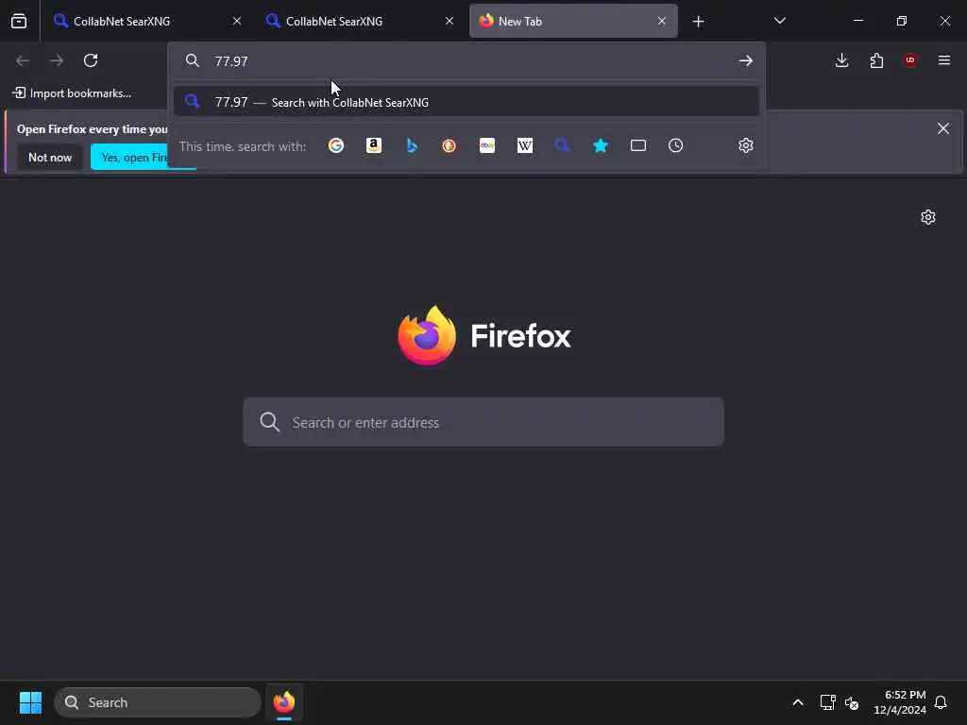
Task: Expand the list all tabs dropdown
Action: (779, 21)
